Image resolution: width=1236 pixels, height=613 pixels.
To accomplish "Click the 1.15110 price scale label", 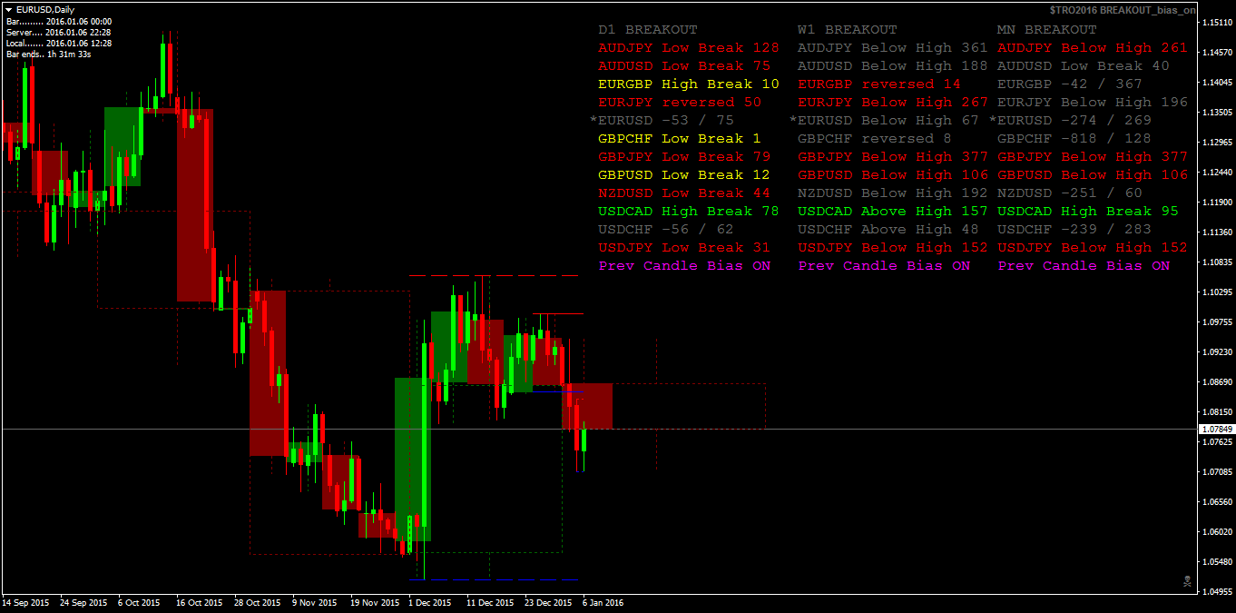I will coord(1217,22).
